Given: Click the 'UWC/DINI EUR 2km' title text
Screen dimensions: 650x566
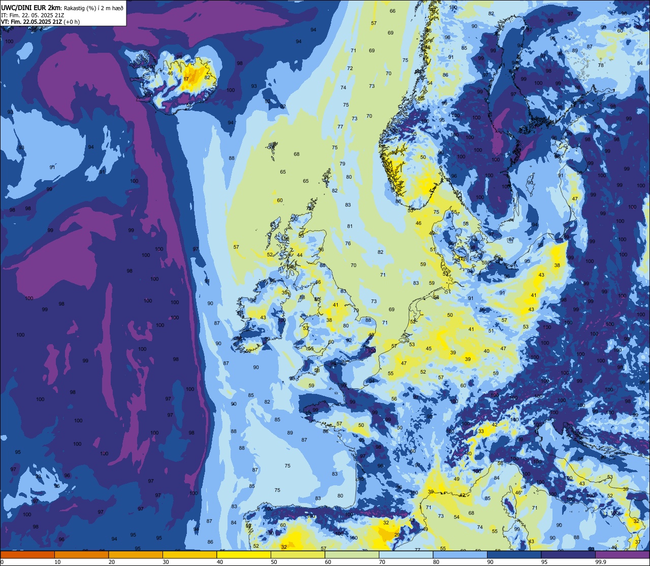Looking at the screenshot, I should 31,7.
